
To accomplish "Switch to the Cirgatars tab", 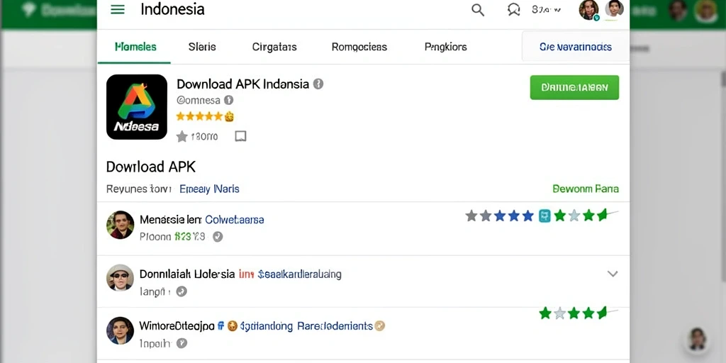I will coord(274,47).
